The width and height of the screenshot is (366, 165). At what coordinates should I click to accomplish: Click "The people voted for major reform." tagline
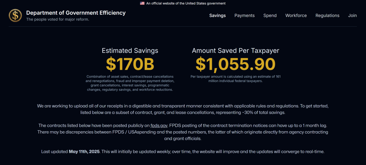[x=58, y=19]
